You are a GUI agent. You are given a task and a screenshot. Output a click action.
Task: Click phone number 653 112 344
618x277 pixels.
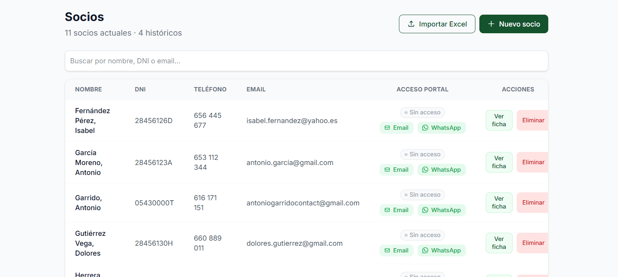206,163
